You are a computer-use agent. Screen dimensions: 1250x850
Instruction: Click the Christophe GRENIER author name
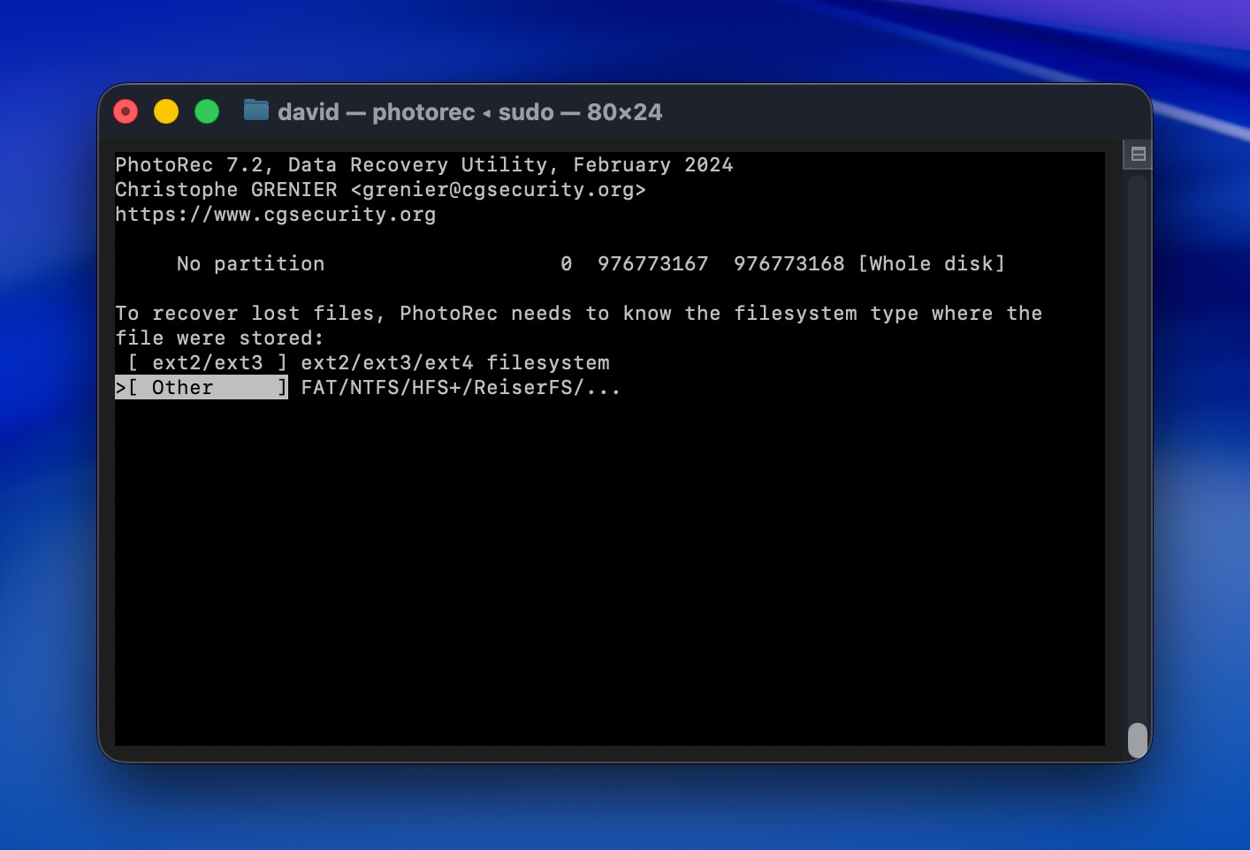pos(225,189)
